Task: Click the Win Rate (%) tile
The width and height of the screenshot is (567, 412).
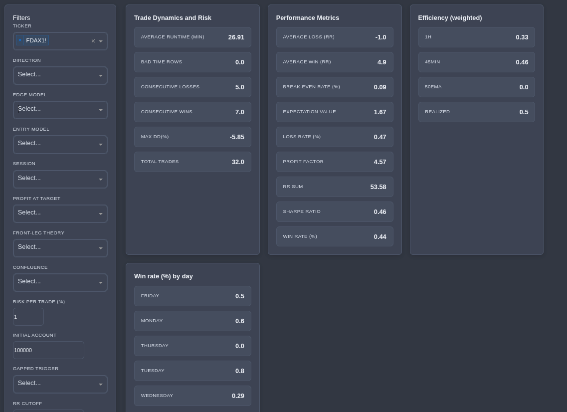Action: (335, 236)
